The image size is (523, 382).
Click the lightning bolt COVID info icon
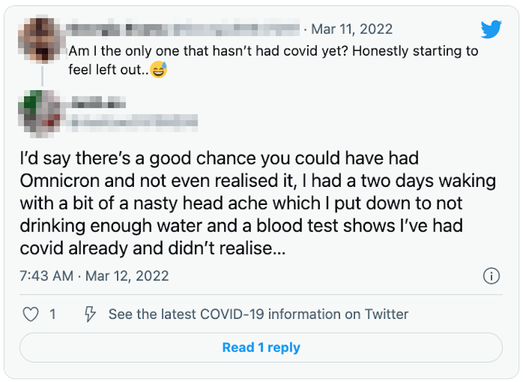[89, 315]
